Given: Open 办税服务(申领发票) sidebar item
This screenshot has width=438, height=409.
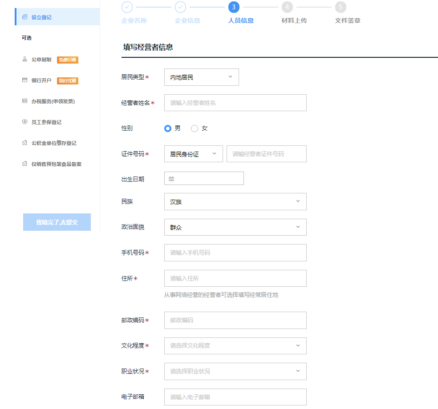Looking at the screenshot, I should coord(53,101).
